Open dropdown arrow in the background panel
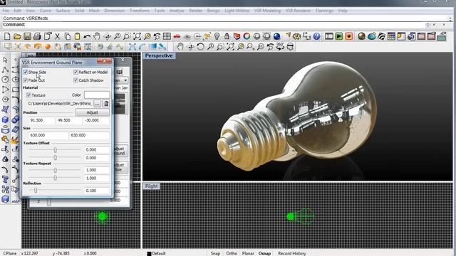Screen dimensions: 456x256 coord(125,80)
